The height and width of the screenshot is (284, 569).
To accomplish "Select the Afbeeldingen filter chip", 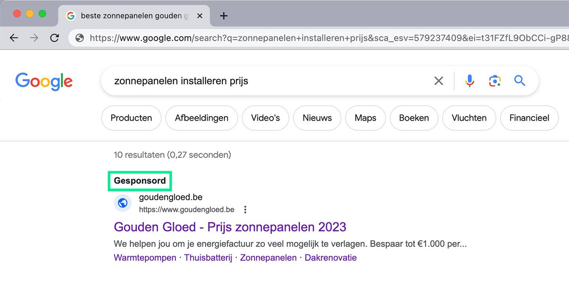I will pos(202,118).
